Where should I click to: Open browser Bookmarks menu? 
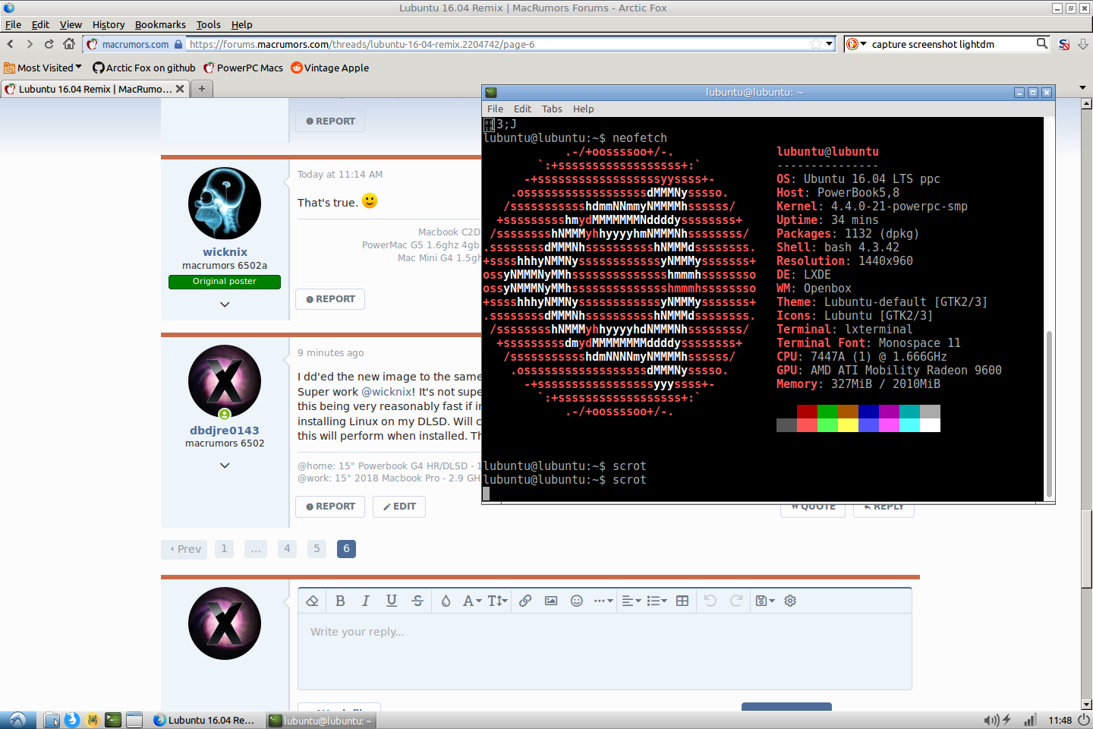tap(160, 24)
